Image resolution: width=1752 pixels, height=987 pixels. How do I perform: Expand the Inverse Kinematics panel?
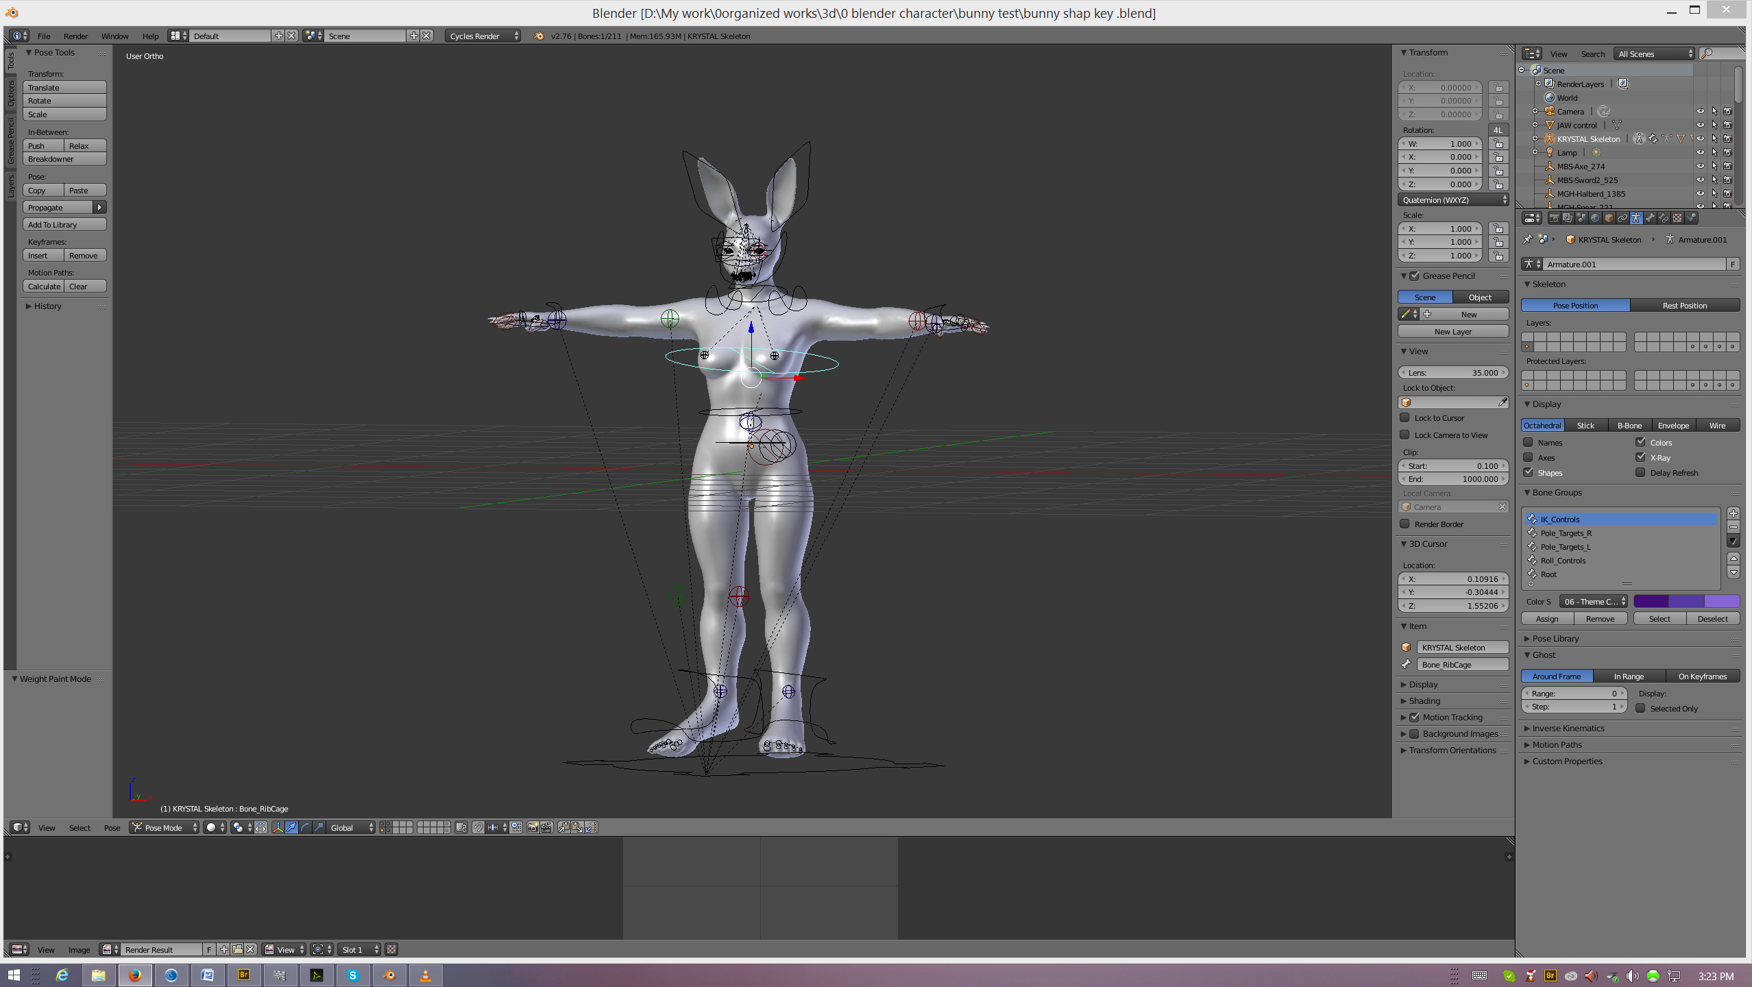pos(1568,728)
